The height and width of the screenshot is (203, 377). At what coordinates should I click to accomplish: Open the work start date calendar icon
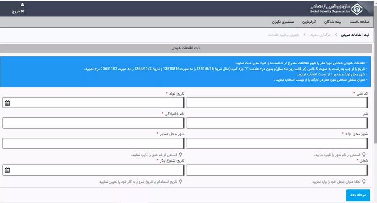tap(8, 170)
